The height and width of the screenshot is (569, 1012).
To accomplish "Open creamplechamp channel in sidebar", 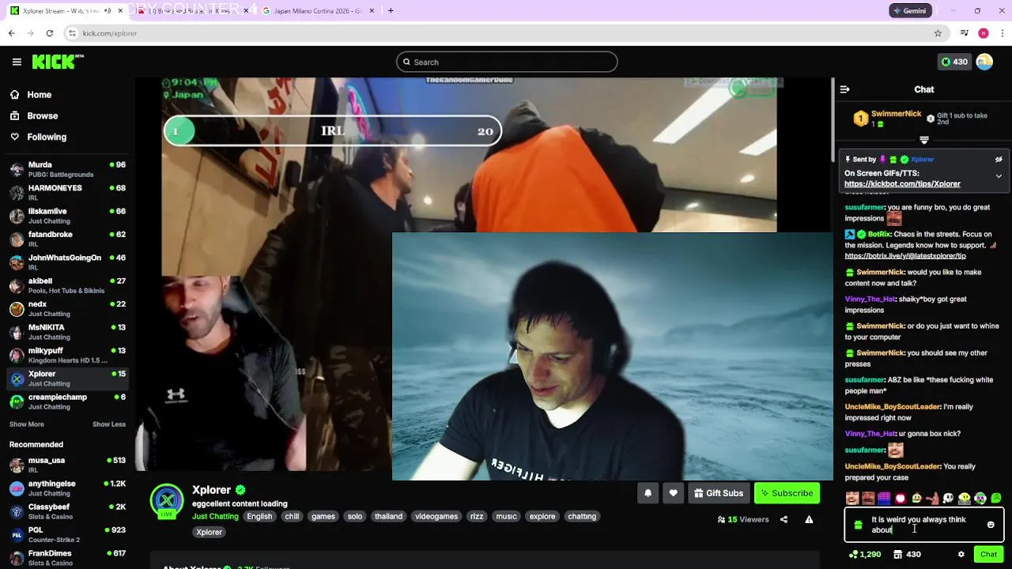I will [67, 401].
